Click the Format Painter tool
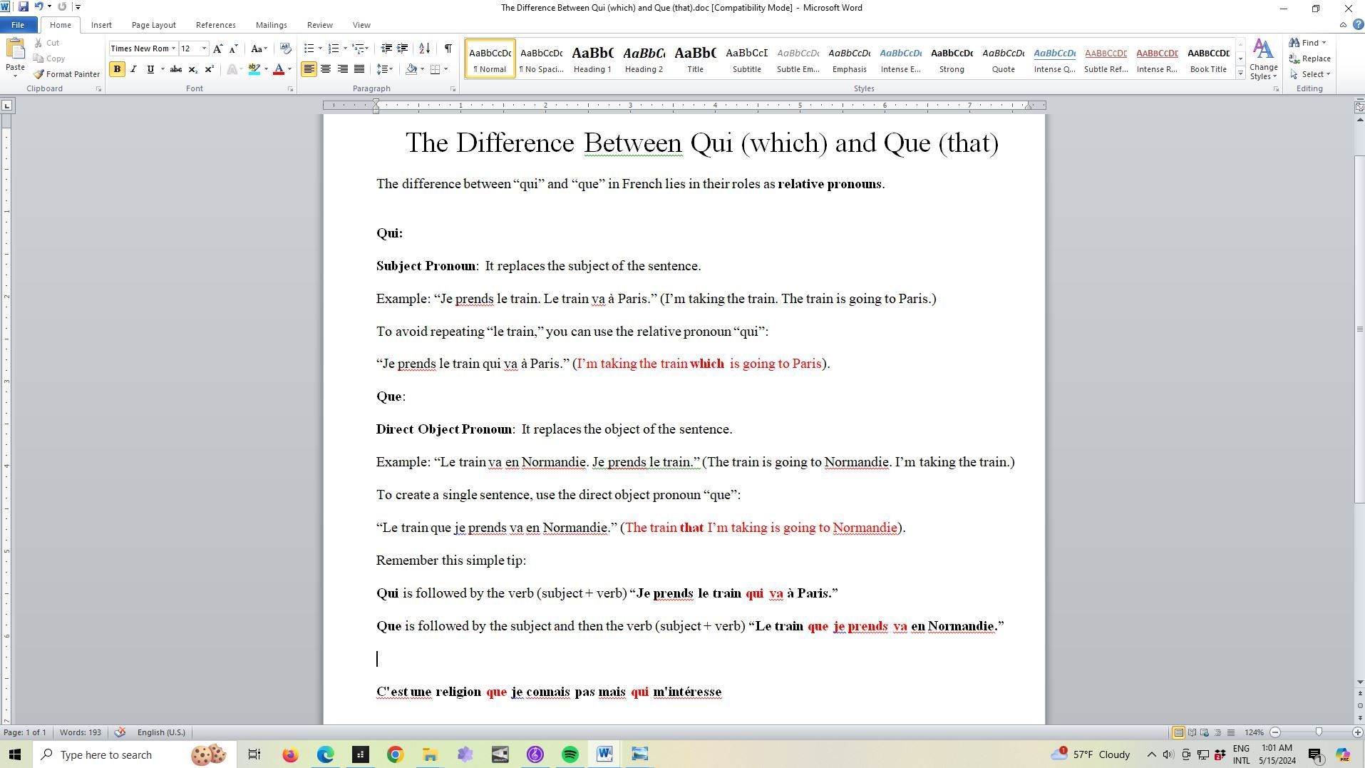Screen dimensions: 1365x768 67,74
